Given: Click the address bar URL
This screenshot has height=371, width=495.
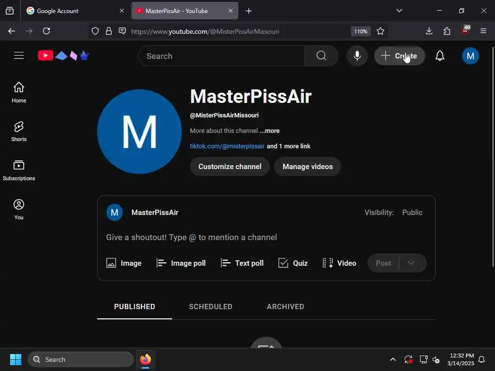Looking at the screenshot, I should tap(205, 31).
